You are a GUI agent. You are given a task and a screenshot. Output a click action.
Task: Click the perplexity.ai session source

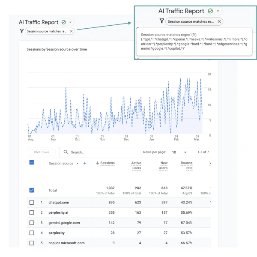(58, 212)
